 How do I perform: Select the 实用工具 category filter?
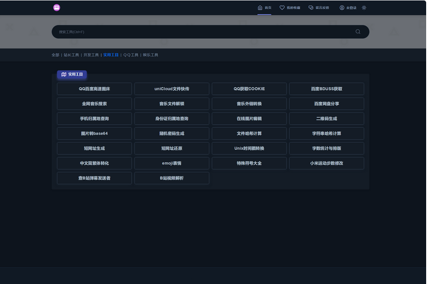point(111,55)
